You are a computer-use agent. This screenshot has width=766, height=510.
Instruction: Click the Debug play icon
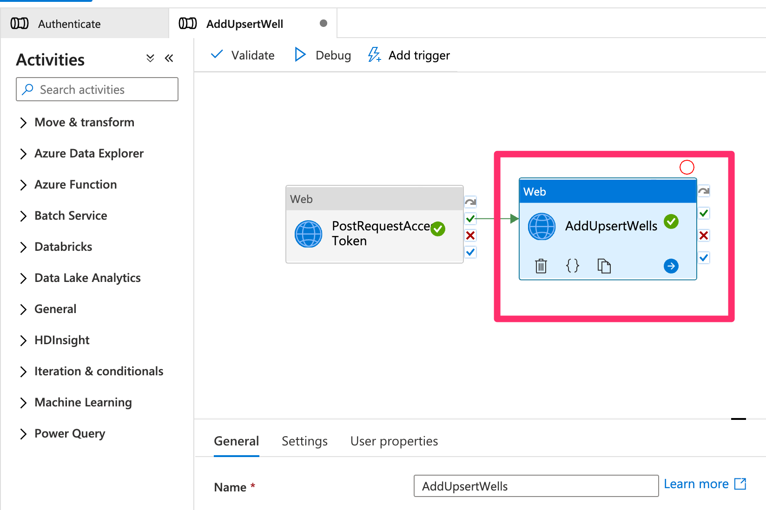pyautogui.click(x=300, y=55)
